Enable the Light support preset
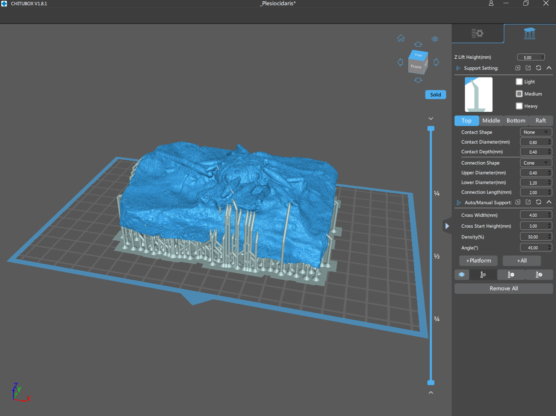The width and height of the screenshot is (556, 416). pyautogui.click(x=519, y=82)
